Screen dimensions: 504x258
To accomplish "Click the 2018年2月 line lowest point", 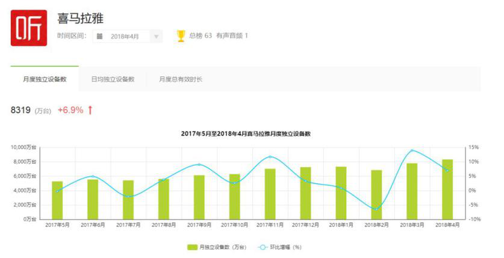I will [376, 209].
